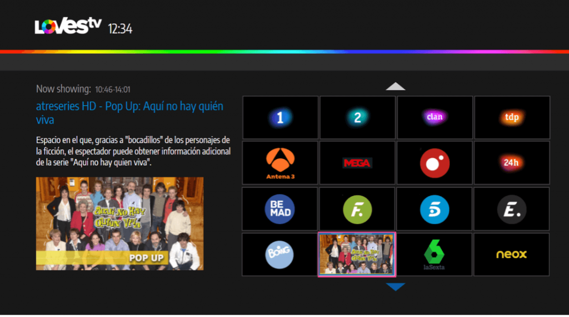
Task: Click the Now showing label
Action: [x=63, y=89]
